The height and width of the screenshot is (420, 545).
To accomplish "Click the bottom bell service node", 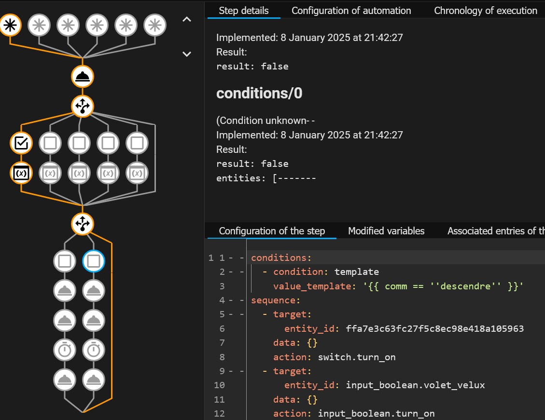I will 94,379.
